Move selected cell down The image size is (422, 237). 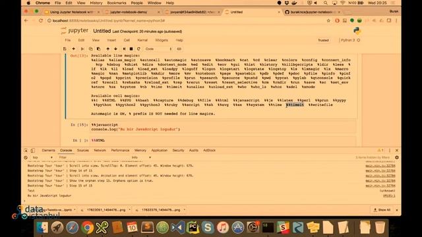[115, 49]
